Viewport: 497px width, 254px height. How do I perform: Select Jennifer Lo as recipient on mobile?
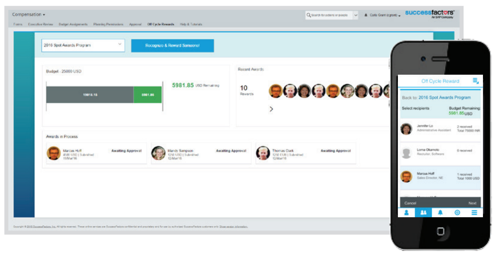440,129
